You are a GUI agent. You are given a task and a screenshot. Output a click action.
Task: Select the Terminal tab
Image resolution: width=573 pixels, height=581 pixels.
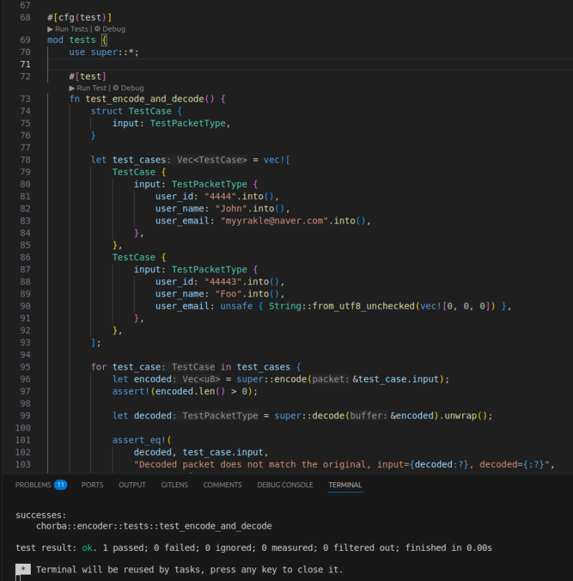345,485
